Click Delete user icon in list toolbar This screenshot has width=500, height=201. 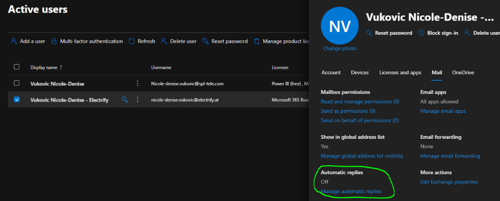164,41
